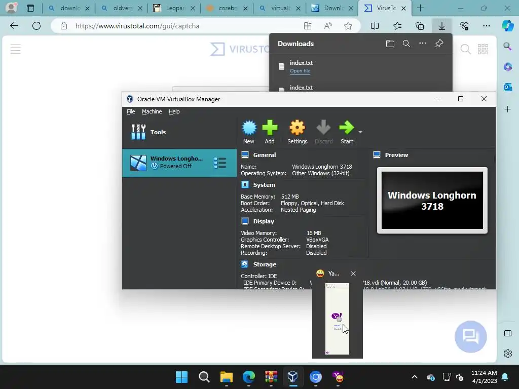This screenshot has width=519, height=389.
Task: Refresh the VirusTotal page
Action: coord(36,26)
